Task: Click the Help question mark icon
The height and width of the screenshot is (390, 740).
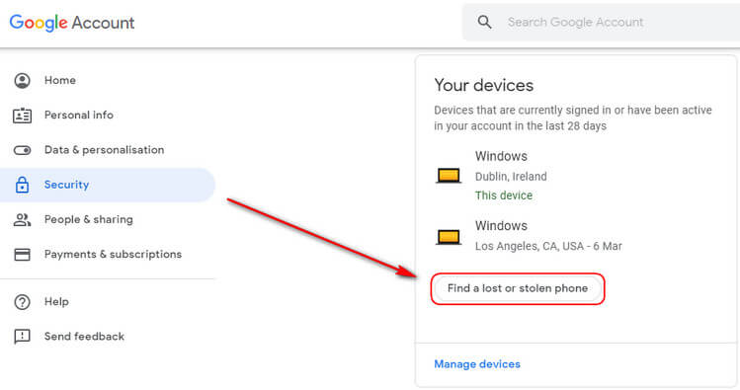Action: 22,302
